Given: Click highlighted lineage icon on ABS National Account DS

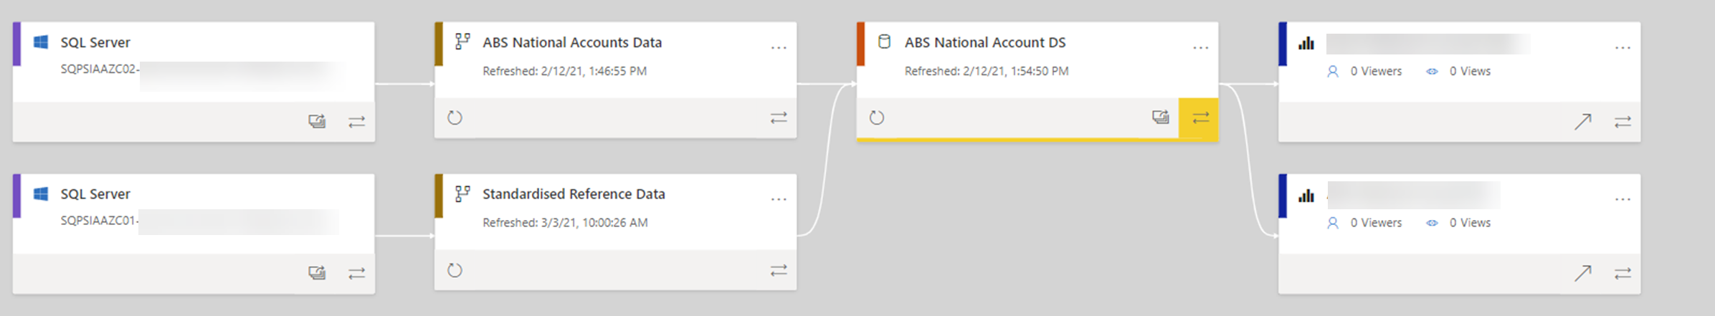Looking at the screenshot, I should pyautogui.click(x=1200, y=118).
